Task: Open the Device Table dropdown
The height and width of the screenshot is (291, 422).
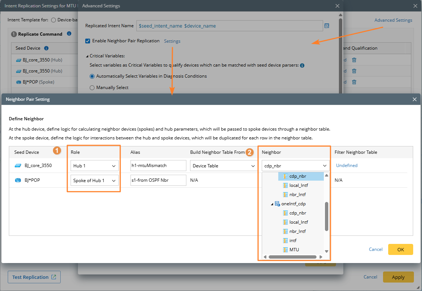Action: (x=223, y=166)
